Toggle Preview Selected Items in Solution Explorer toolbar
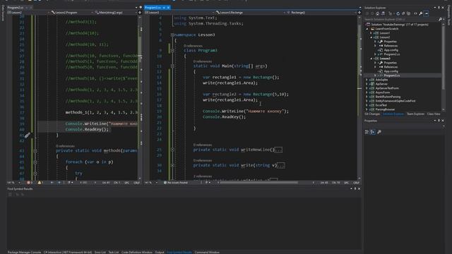The image size is (452, 254). [x=427, y=13]
